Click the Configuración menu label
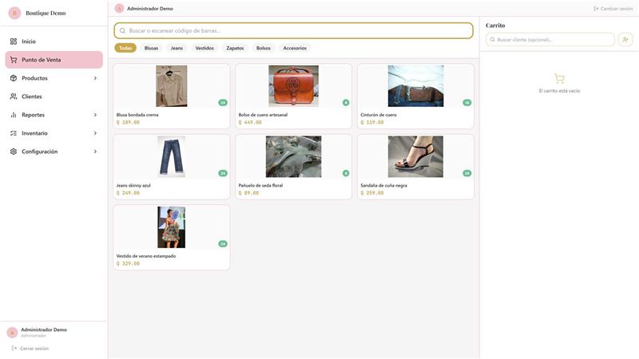Viewport: 639px width, 359px height. pos(39,152)
